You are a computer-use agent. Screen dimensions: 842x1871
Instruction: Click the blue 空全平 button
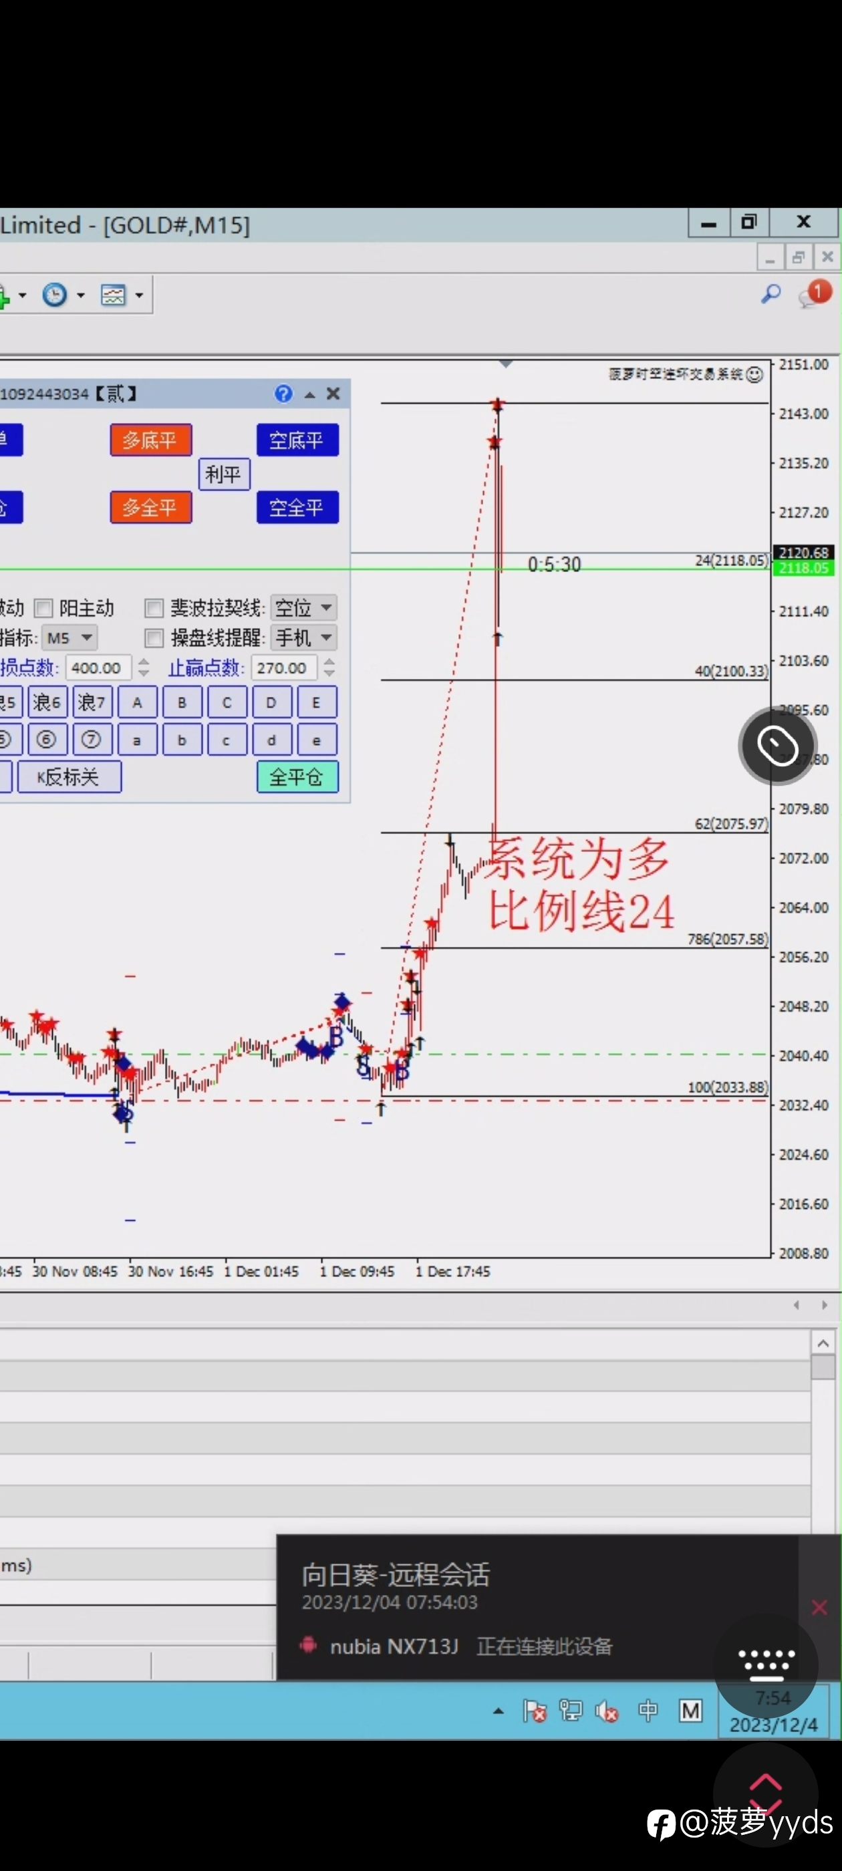pyautogui.click(x=297, y=507)
